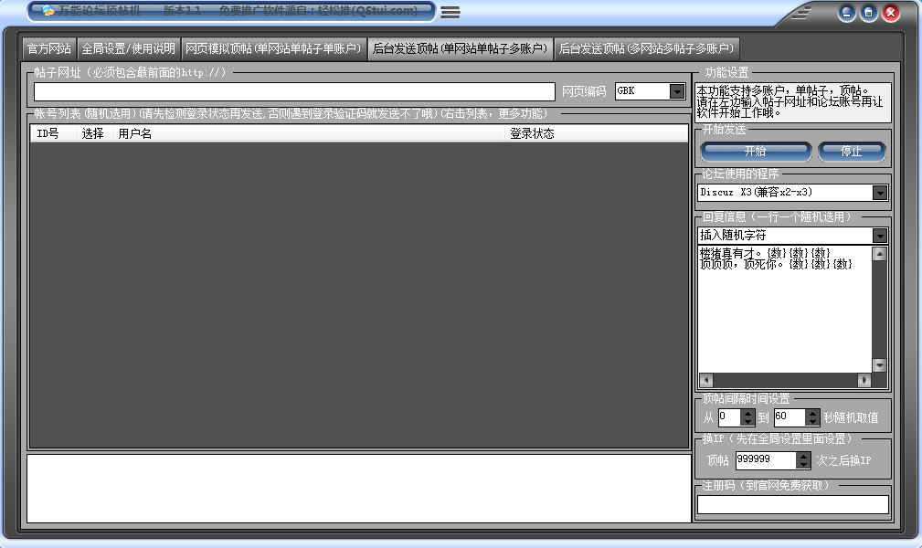Close the application window
922x548 pixels.
pyautogui.click(x=890, y=13)
